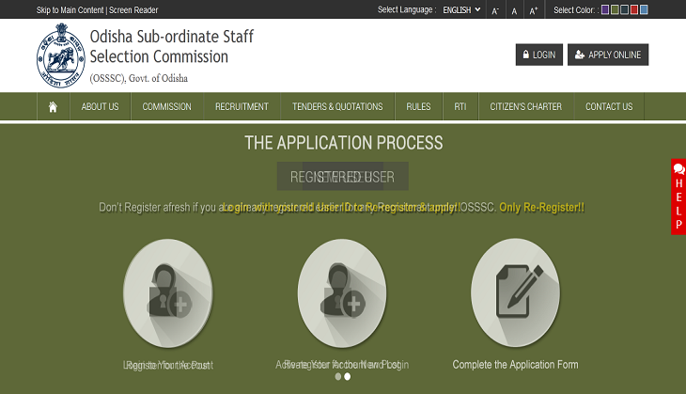Select the dark slate color theme swatch
The width and height of the screenshot is (686, 394).
(x=624, y=9)
